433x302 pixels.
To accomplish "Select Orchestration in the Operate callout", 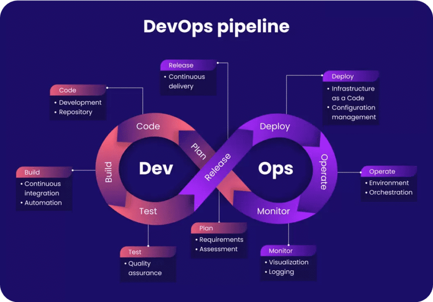I will pyautogui.click(x=391, y=192).
